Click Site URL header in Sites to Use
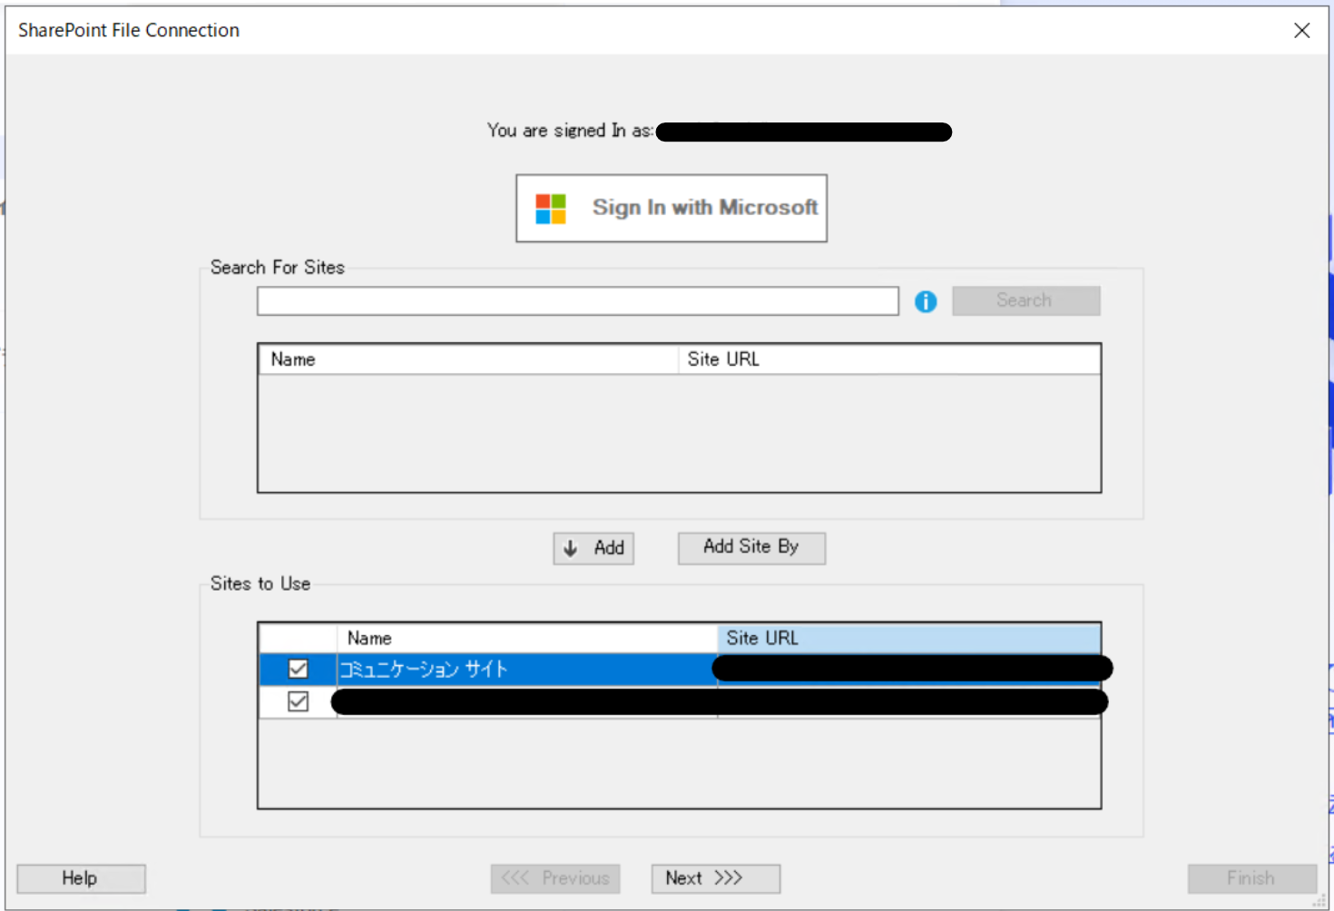Image resolution: width=1334 pixels, height=911 pixels. (908, 638)
